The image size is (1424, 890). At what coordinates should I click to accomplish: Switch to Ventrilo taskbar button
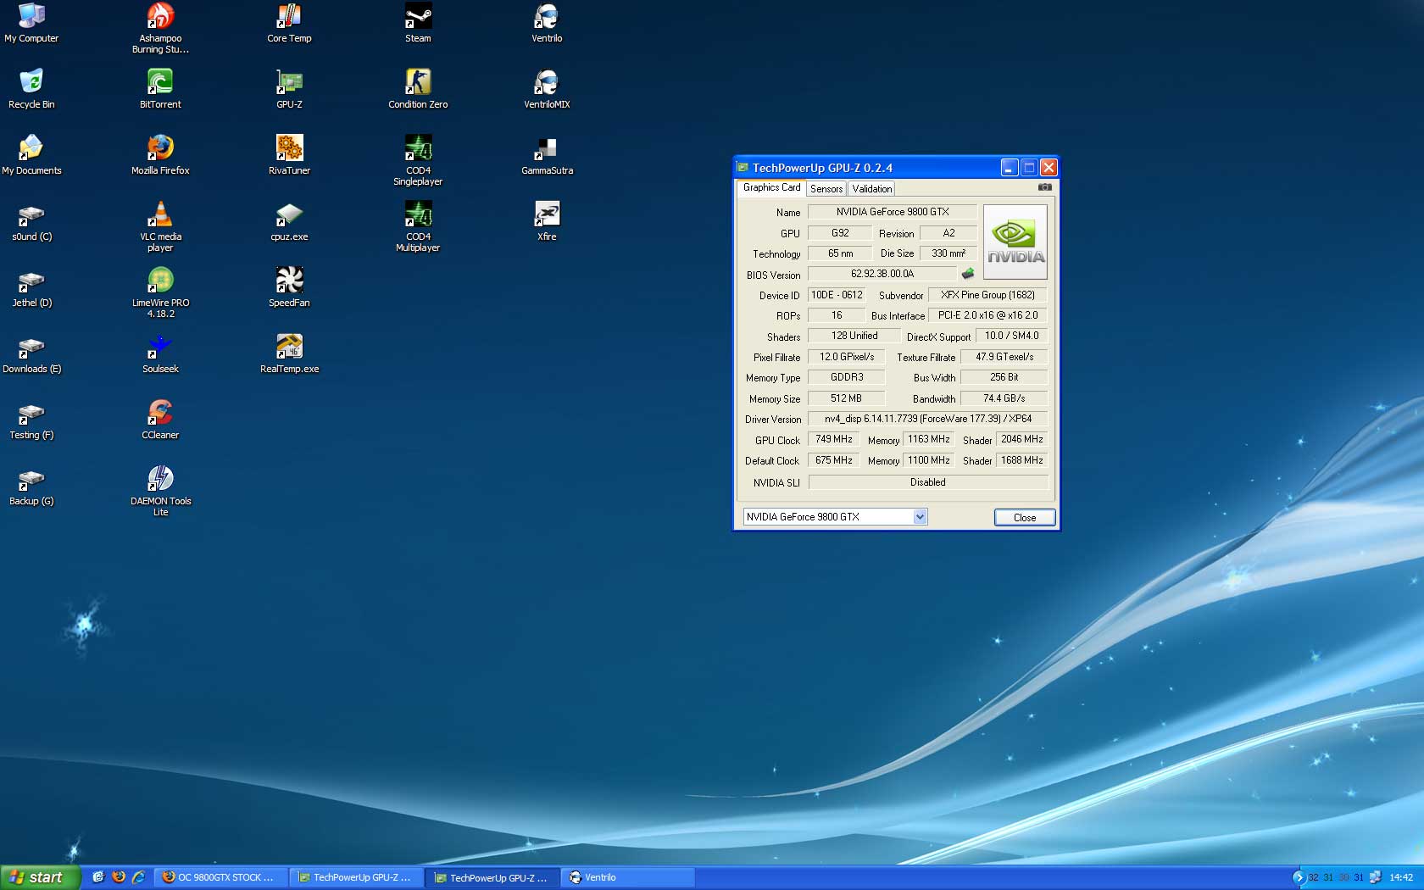click(629, 877)
